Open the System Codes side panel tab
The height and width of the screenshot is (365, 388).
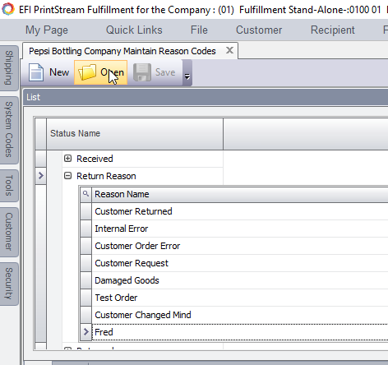9,130
